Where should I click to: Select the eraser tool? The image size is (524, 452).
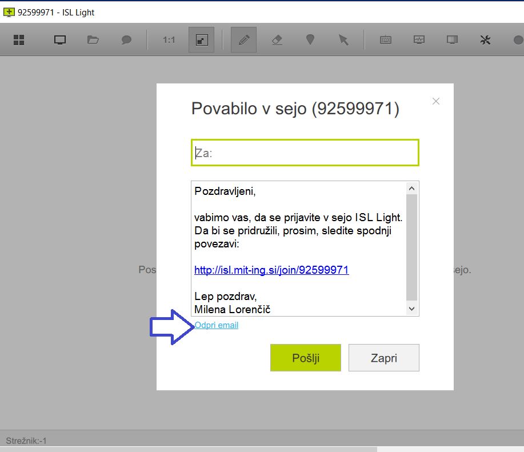[277, 40]
